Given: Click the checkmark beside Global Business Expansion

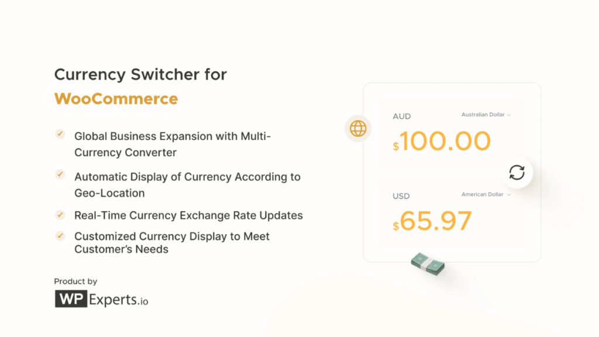Looking at the screenshot, I should 60,134.
